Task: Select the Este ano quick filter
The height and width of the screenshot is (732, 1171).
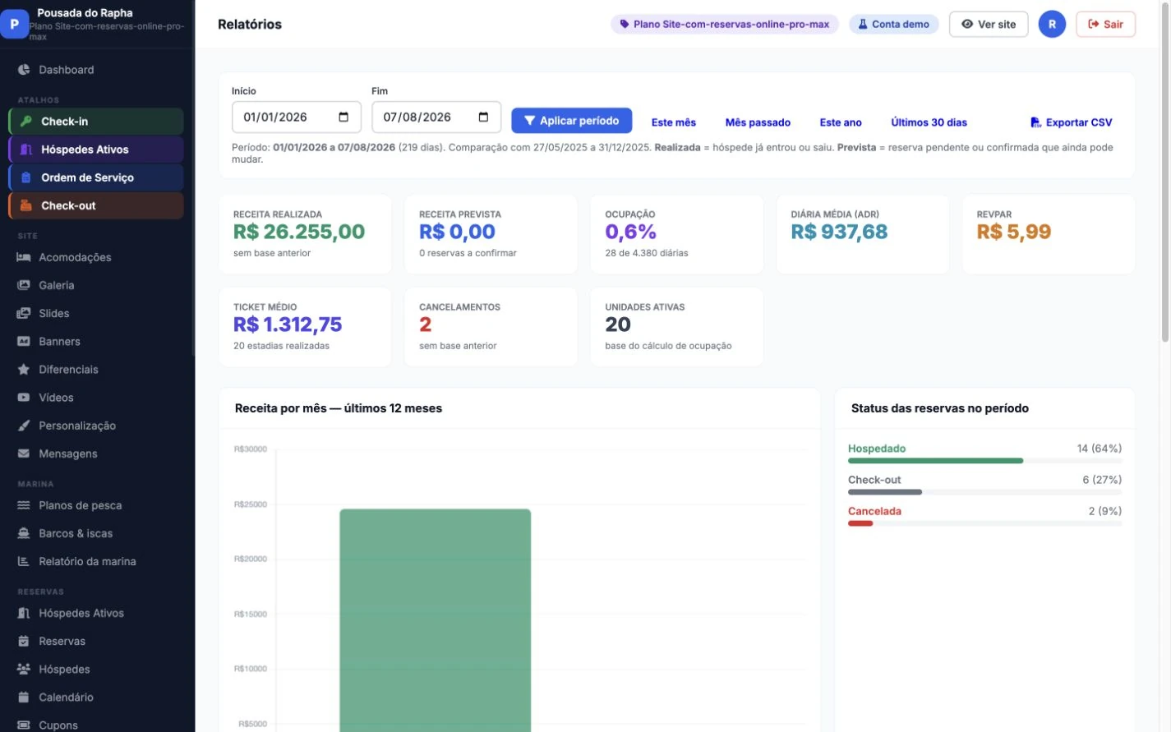Action: click(841, 122)
